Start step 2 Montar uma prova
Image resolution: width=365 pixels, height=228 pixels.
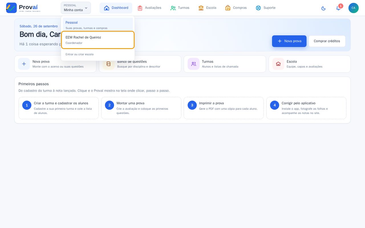click(x=141, y=108)
